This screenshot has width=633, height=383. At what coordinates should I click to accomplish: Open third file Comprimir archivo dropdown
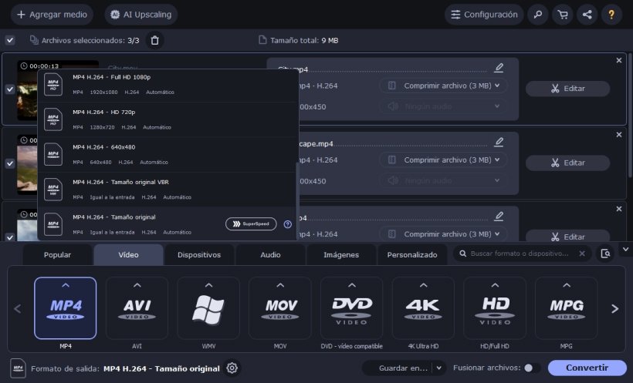(x=443, y=234)
